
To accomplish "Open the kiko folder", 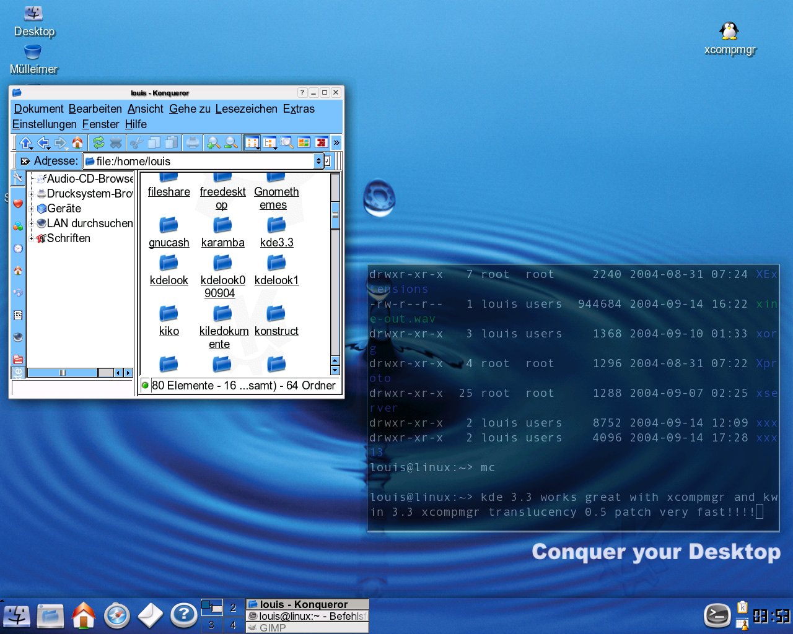I will 169,321.
